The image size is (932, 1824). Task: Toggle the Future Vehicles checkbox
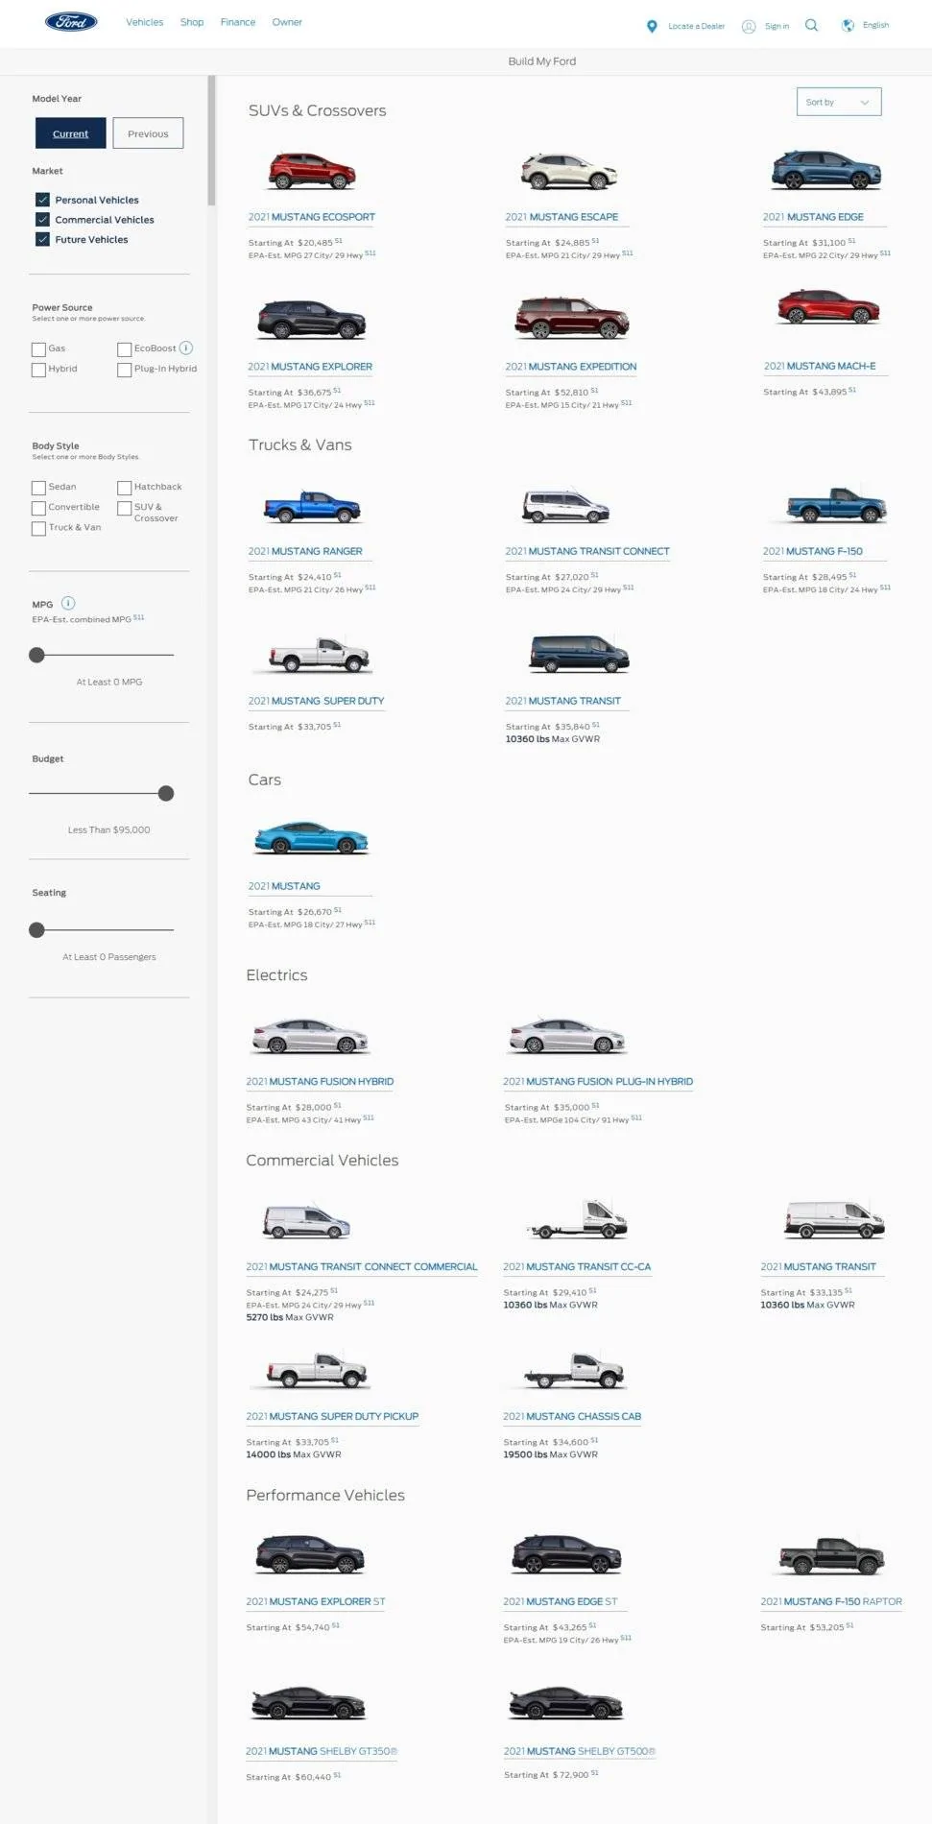point(42,239)
